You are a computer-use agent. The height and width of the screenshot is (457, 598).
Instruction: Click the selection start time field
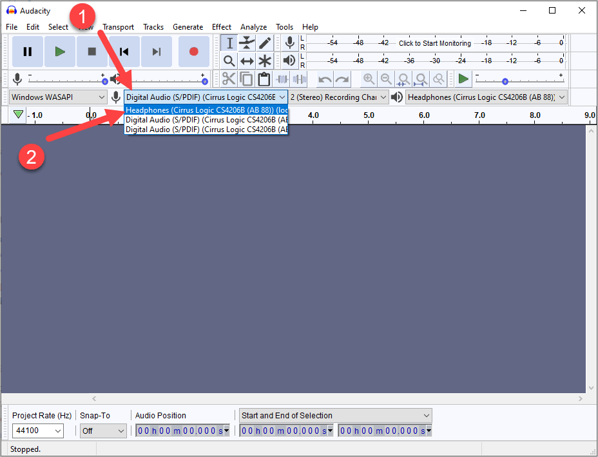point(286,431)
